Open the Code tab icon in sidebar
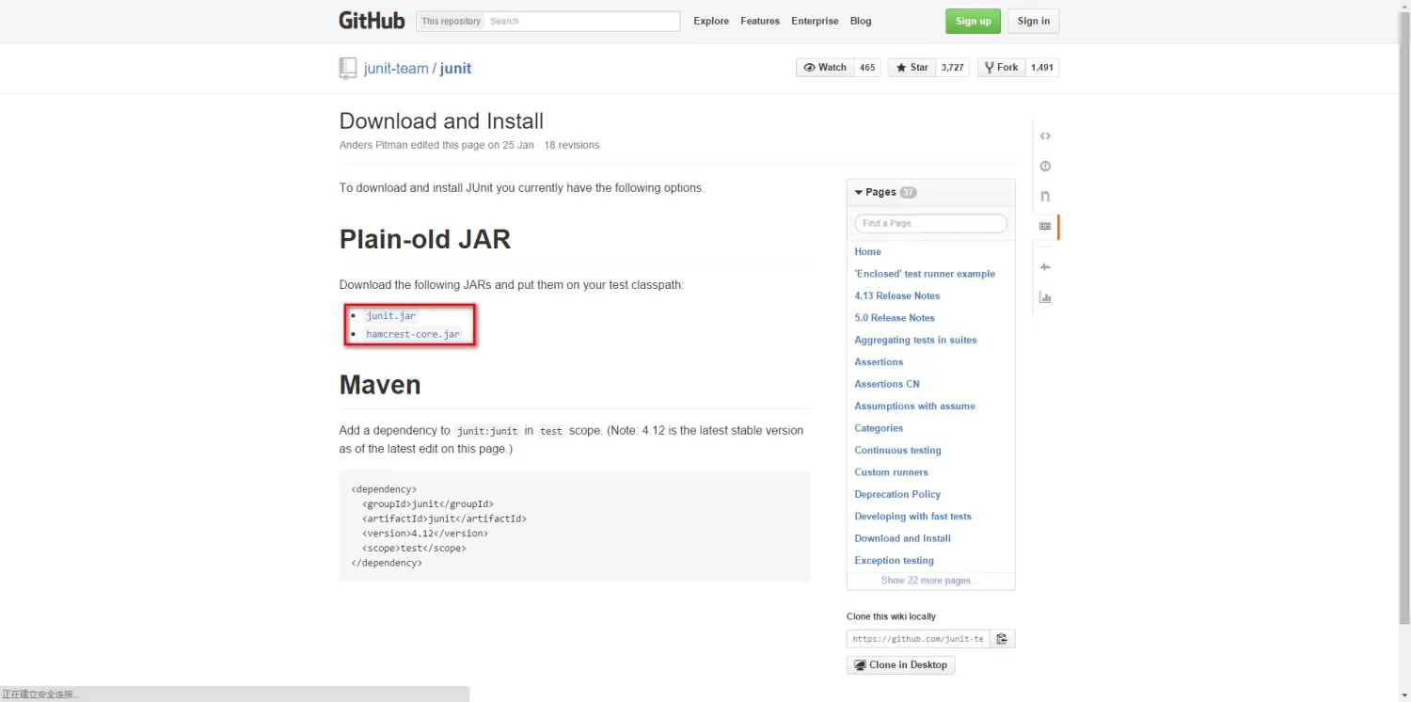The image size is (1411, 702). click(x=1045, y=136)
